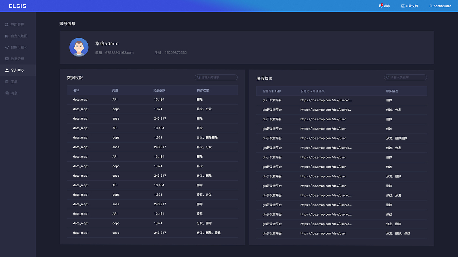Click 分发,删除,修改 in 数据权限 table
The width and height of the screenshot is (458, 257).
[209, 233]
